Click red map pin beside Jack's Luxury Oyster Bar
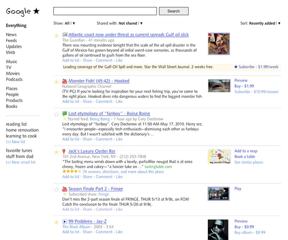The width and height of the screenshot is (288, 240). tap(64, 151)
